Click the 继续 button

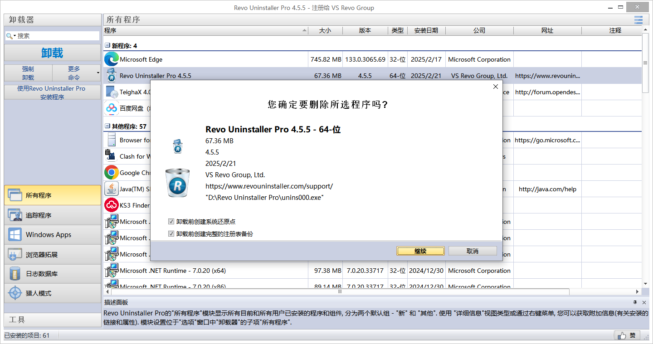(420, 251)
